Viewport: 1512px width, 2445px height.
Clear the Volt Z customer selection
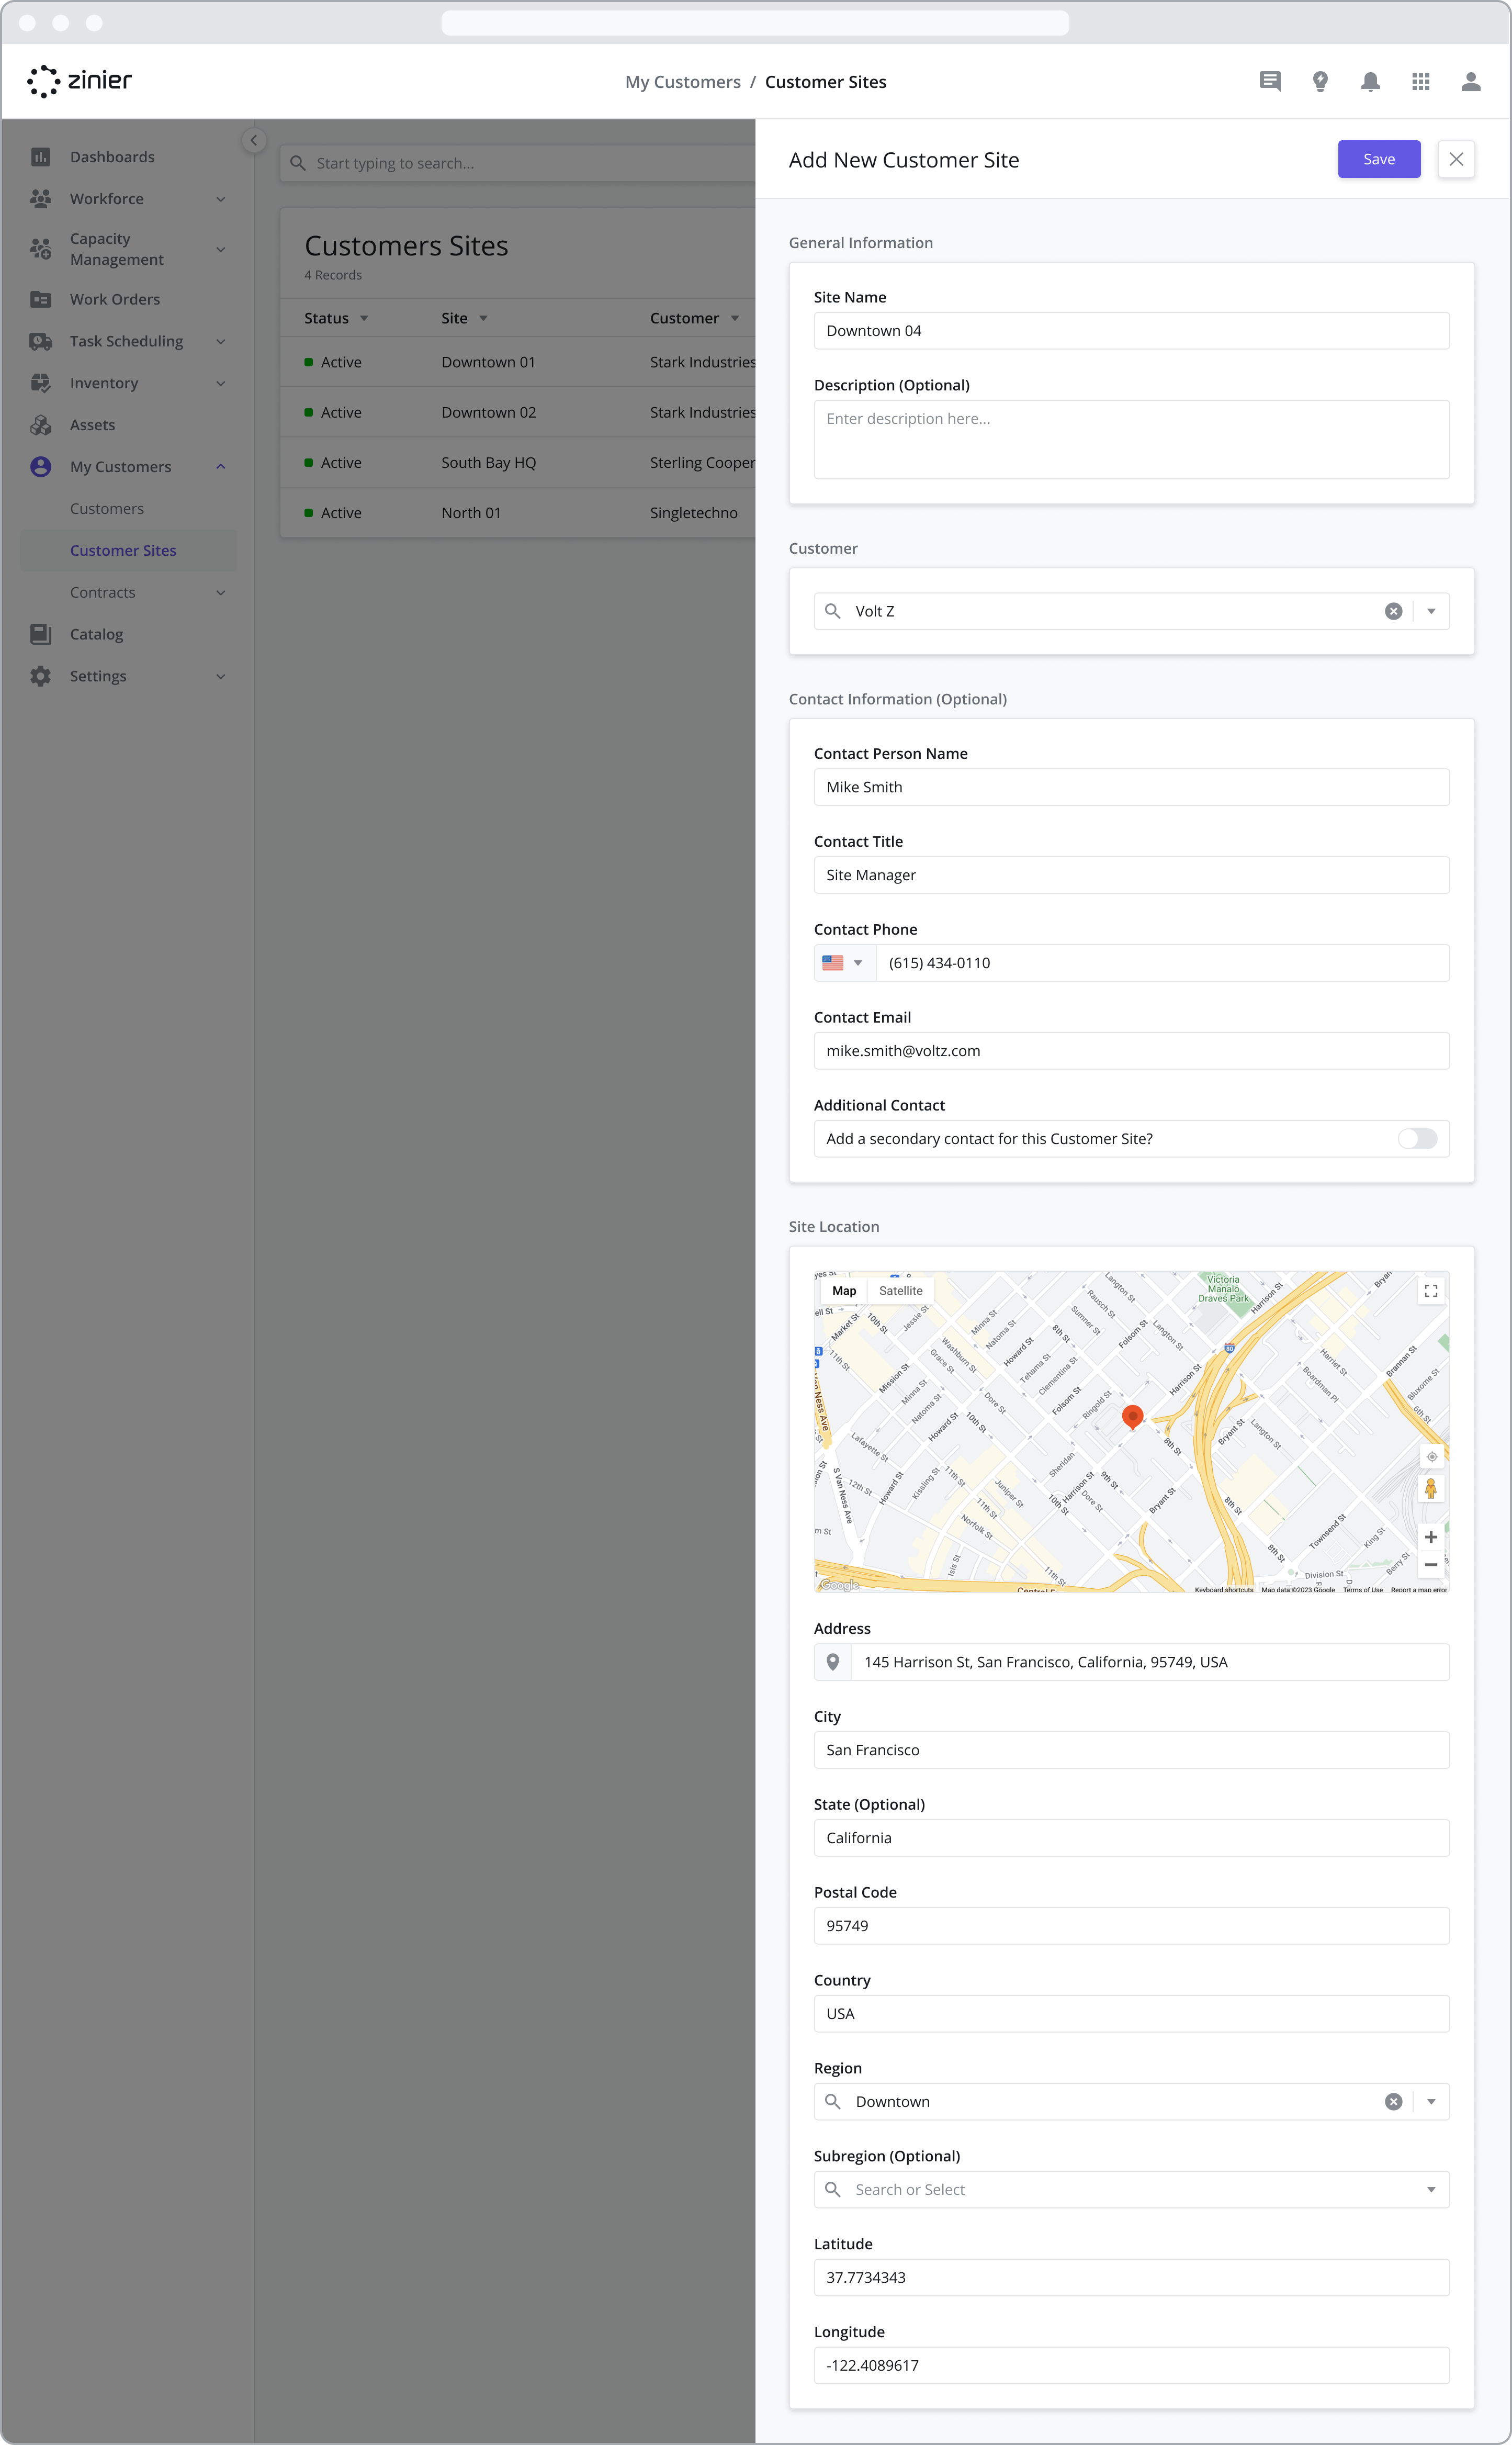(1393, 611)
